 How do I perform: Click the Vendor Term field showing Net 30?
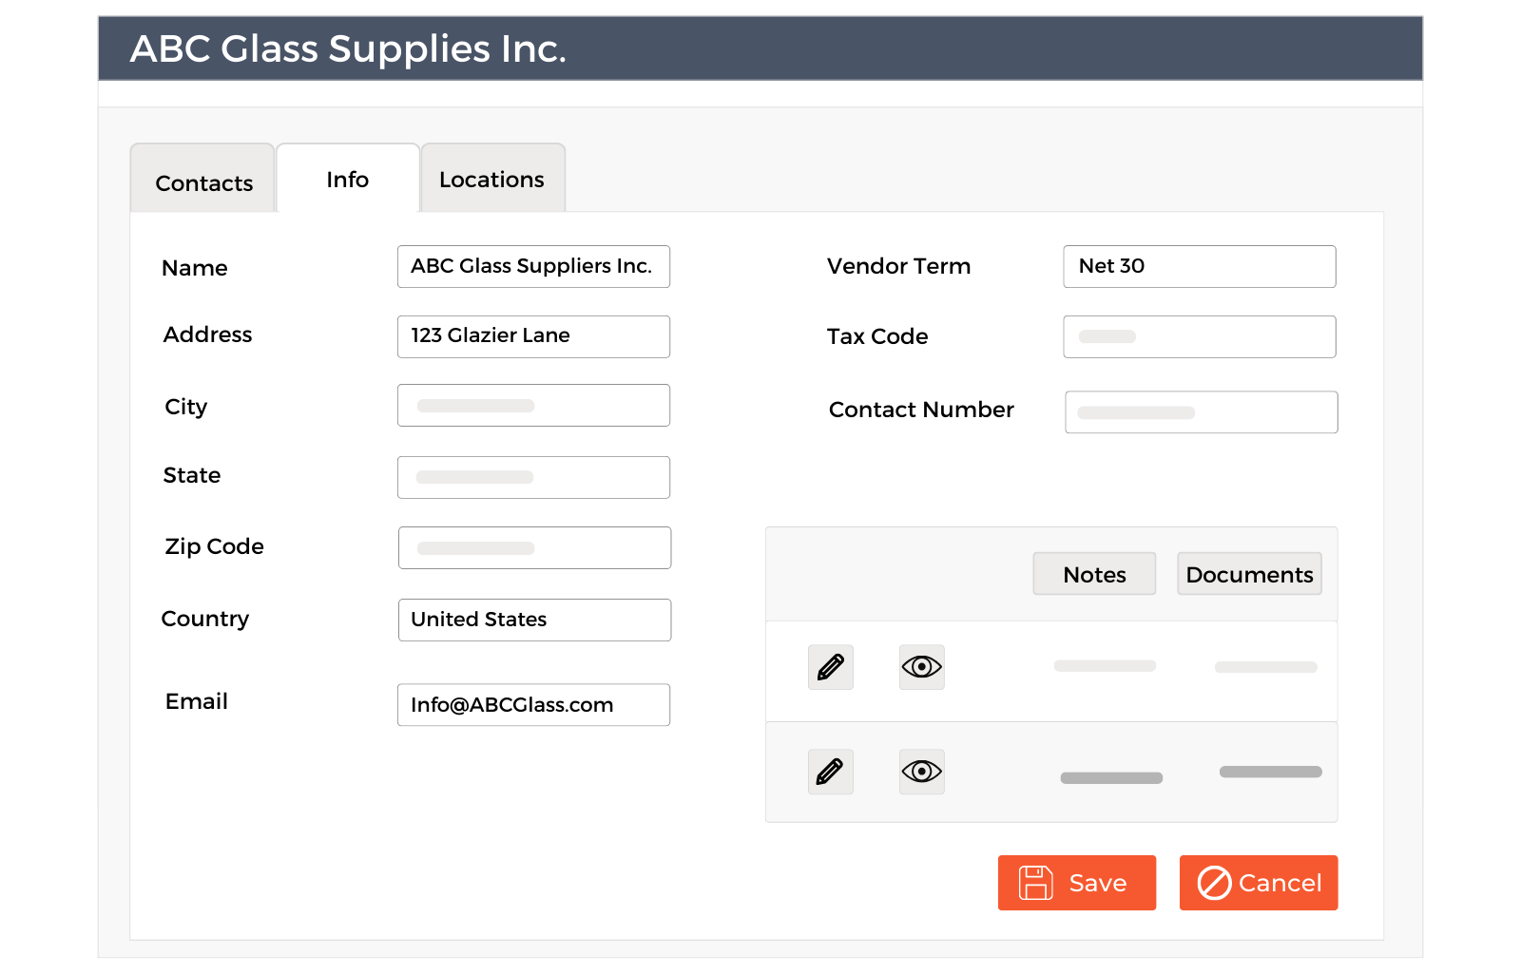click(x=1200, y=267)
